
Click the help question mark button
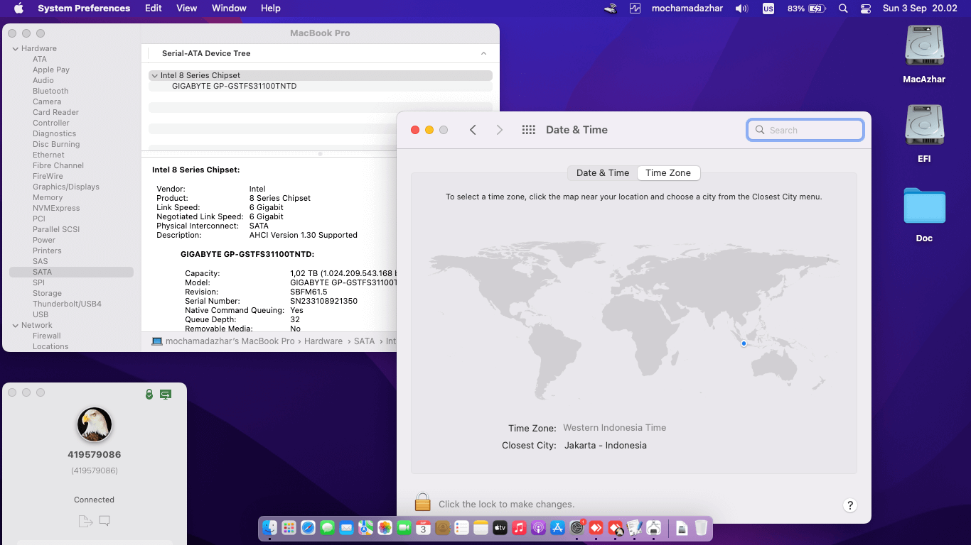tap(849, 505)
